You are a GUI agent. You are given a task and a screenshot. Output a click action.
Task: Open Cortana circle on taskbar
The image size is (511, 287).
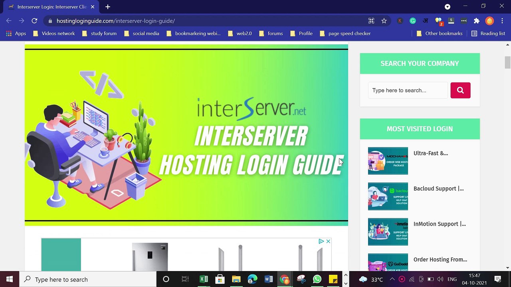coord(166,279)
